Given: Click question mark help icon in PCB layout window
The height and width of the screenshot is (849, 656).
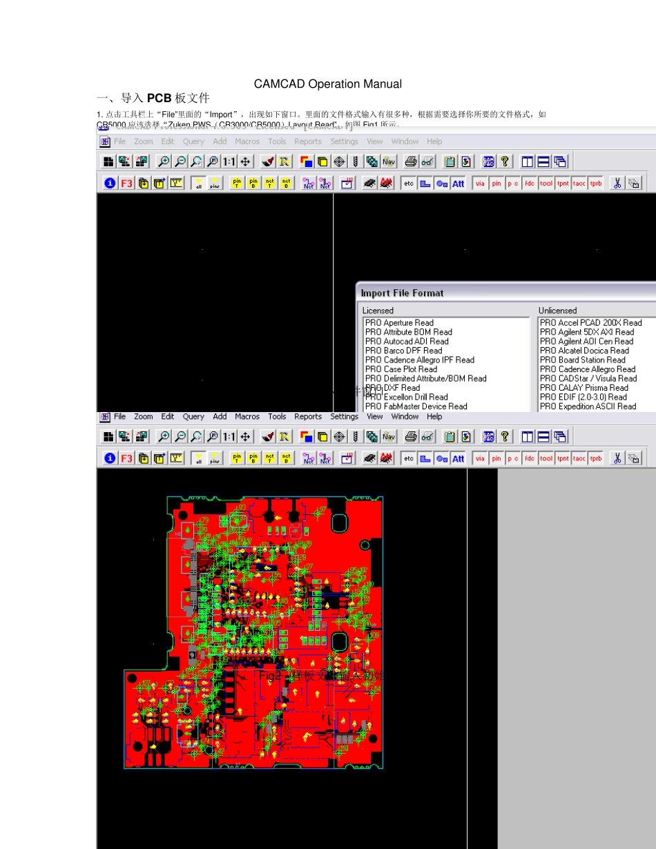Looking at the screenshot, I should pos(505,436).
